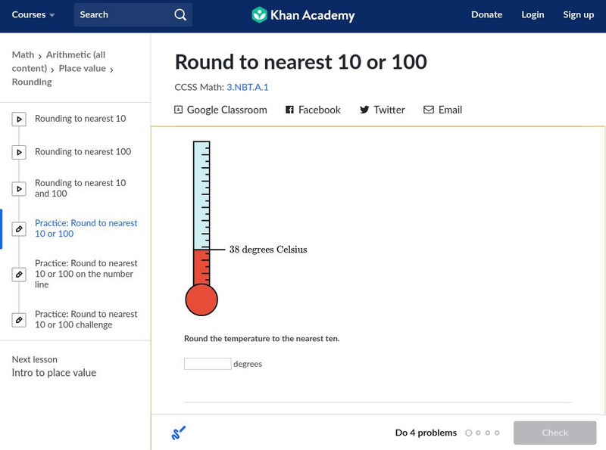This screenshot has height=450, width=606.
Task: Select the first problem progress dot
Action: pos(468,433)
